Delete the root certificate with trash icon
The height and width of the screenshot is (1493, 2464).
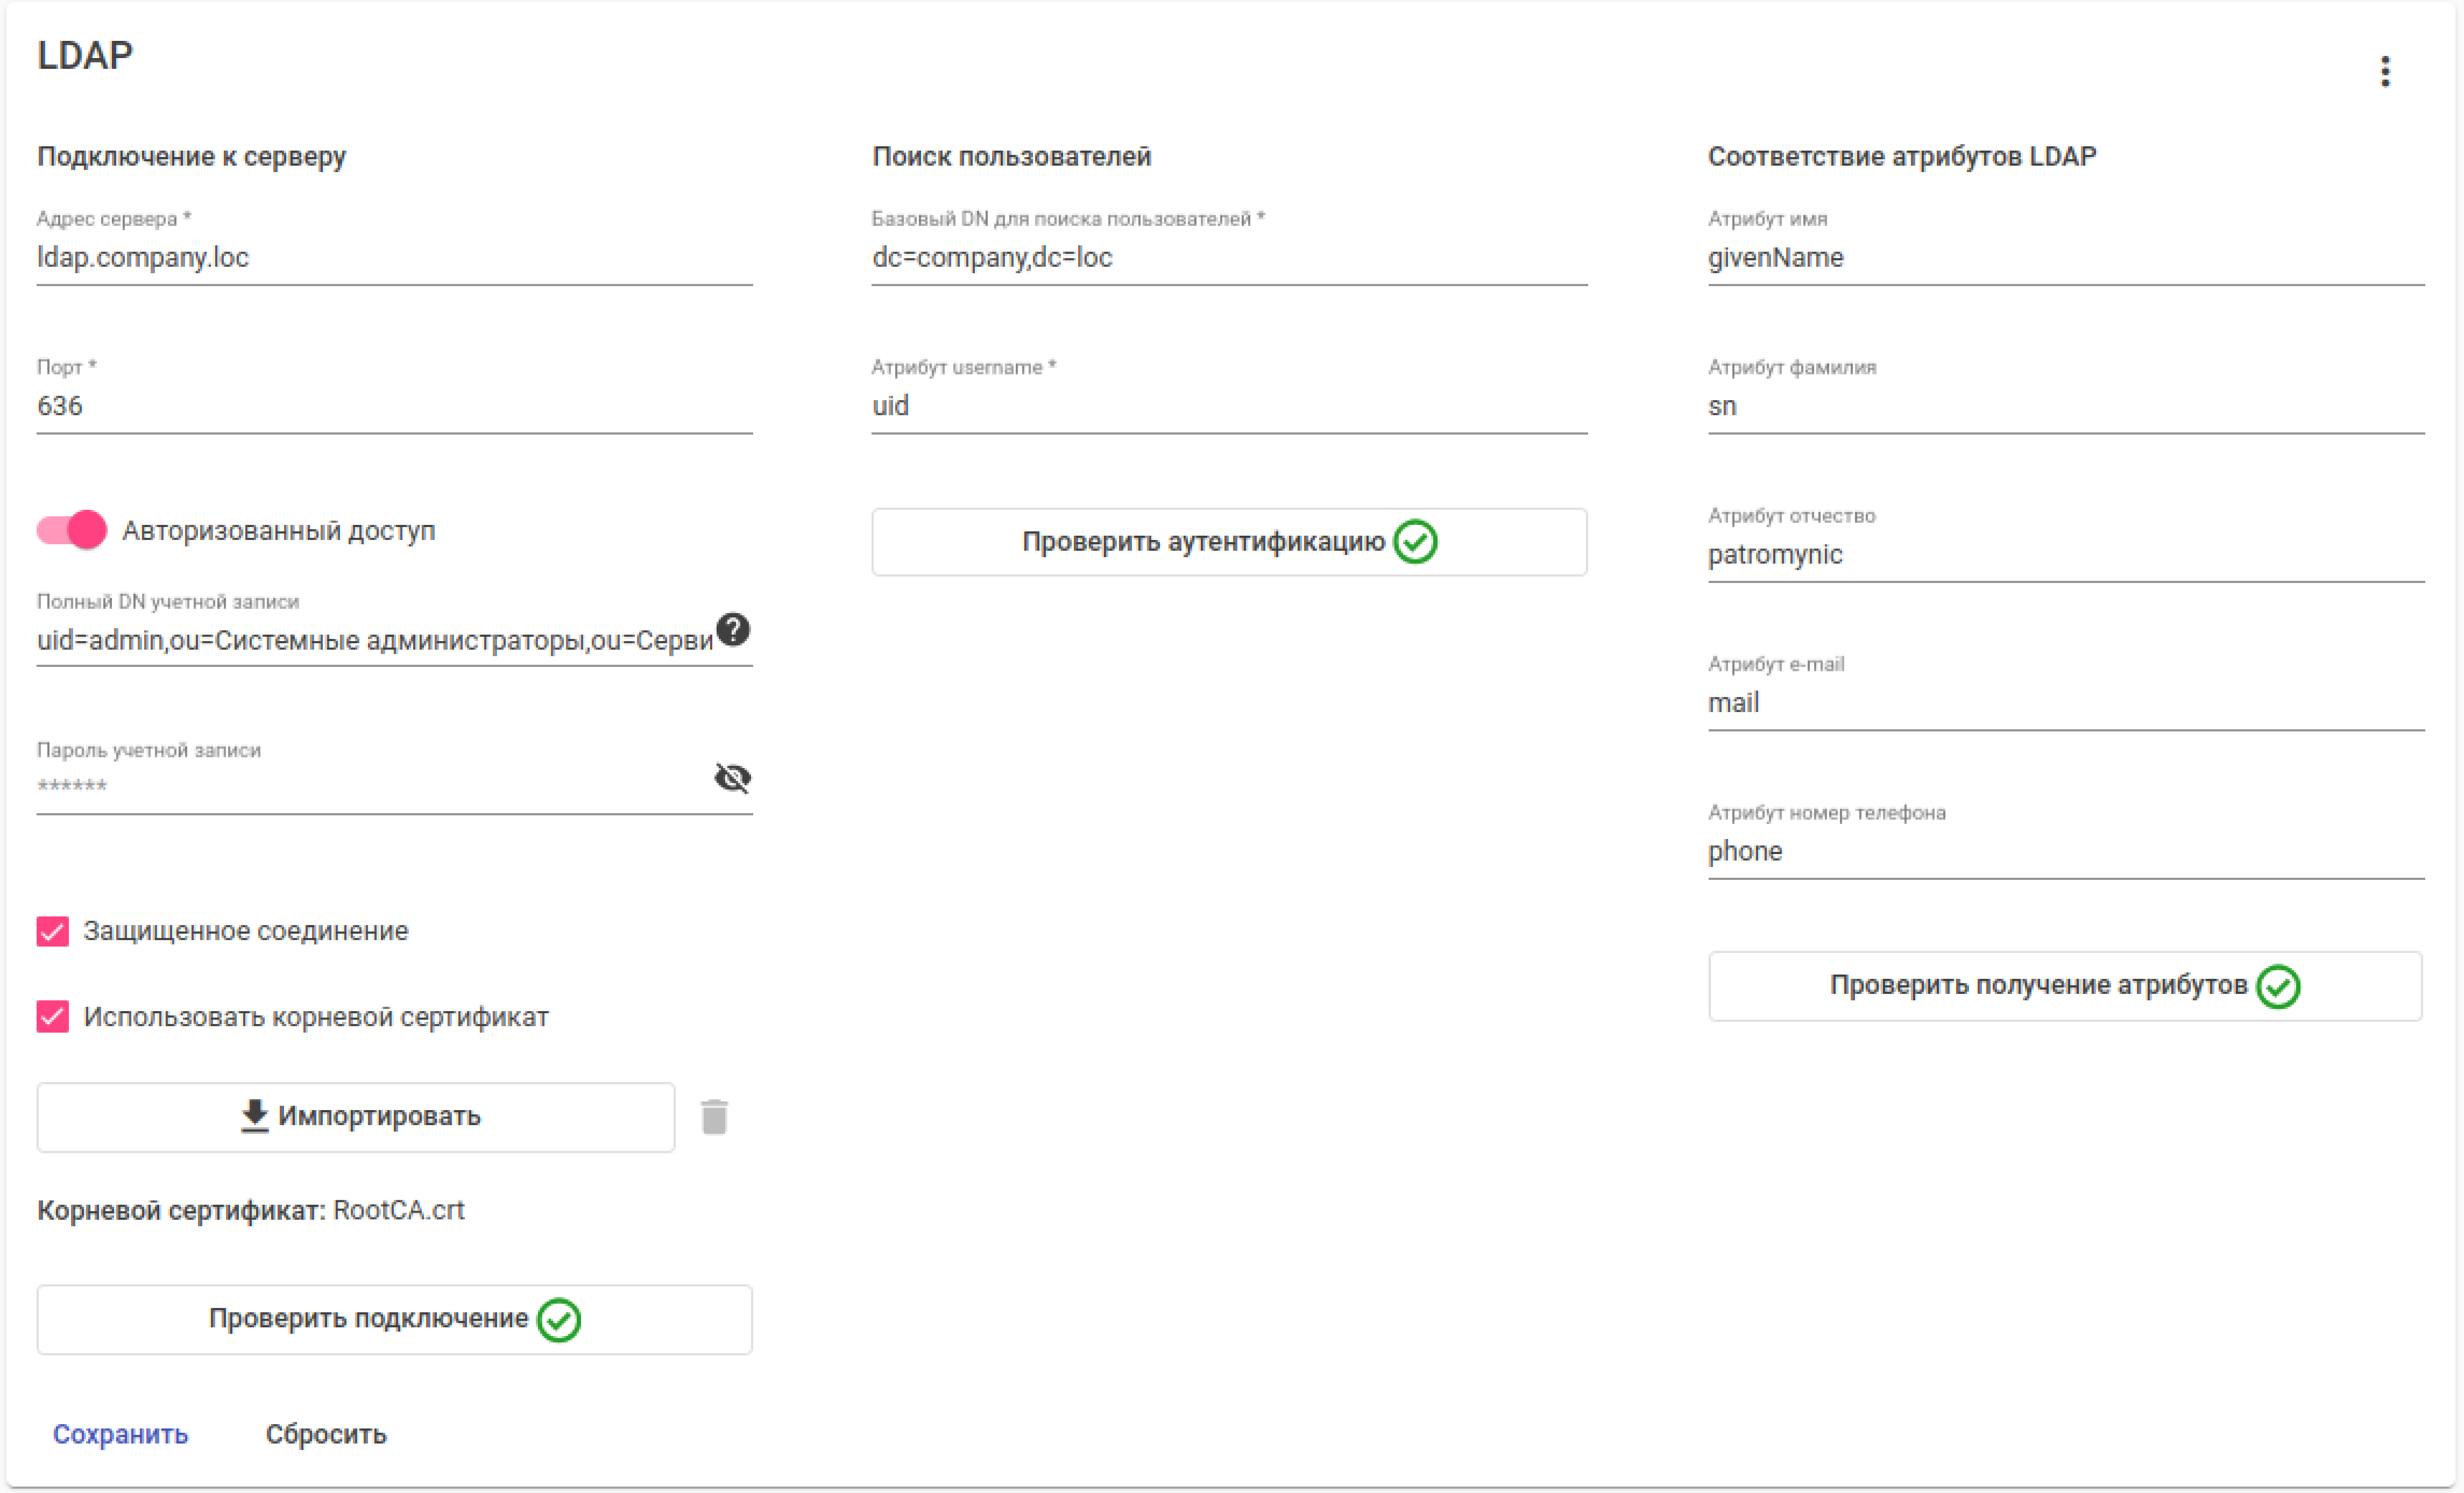coord(714,1117)
